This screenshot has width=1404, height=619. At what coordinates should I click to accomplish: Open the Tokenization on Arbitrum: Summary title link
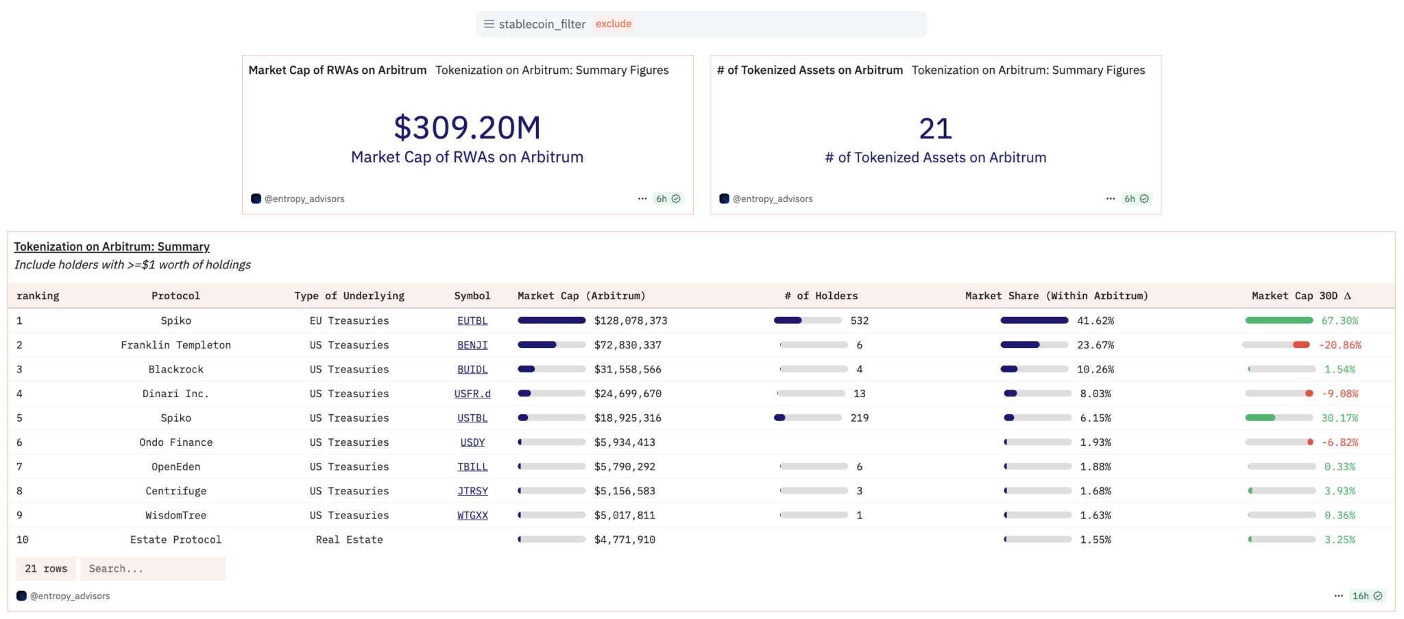(x=112, y=247)
